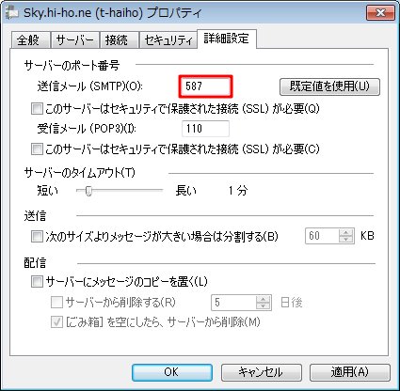This screenshot has height=391, width=400.
Task: Apply settings with 適用(A) button
Action: [350, 372]
